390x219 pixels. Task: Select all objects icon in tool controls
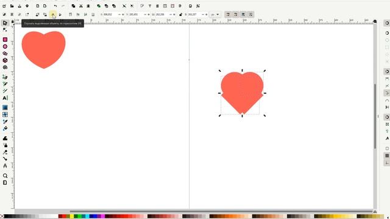(4, 15)
